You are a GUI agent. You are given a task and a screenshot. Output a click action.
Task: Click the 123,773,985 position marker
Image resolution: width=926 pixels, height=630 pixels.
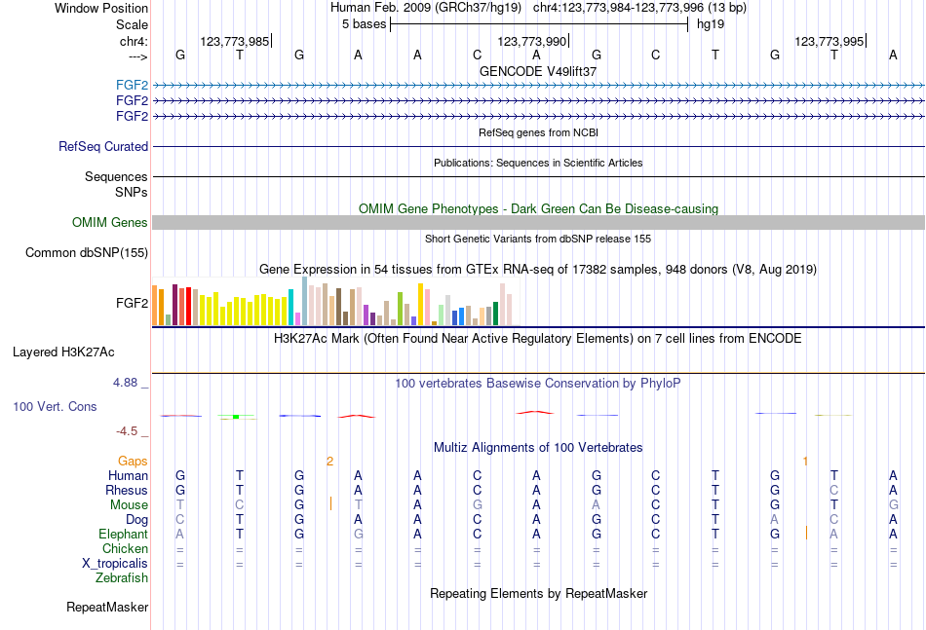[x=235, y=41]
